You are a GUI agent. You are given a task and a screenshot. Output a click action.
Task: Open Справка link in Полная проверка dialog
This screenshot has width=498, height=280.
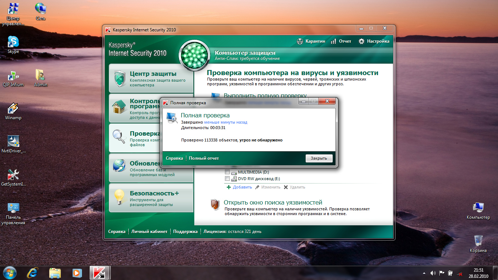pos(174,158)
